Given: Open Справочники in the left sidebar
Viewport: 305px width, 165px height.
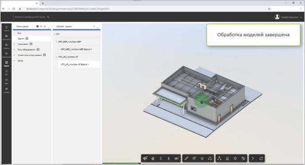Looking at the screenshot, I should pos(6,55).
